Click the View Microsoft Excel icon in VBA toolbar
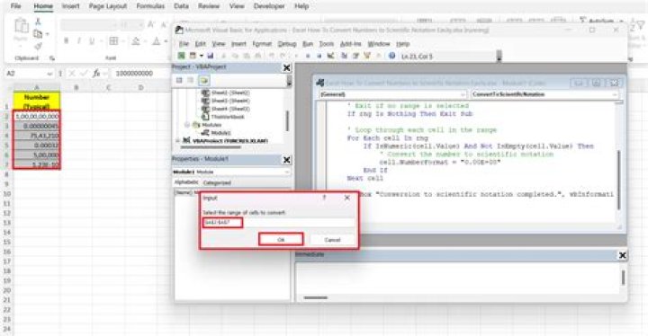This screenshot has width=648, height=336. tap(181, 56)
